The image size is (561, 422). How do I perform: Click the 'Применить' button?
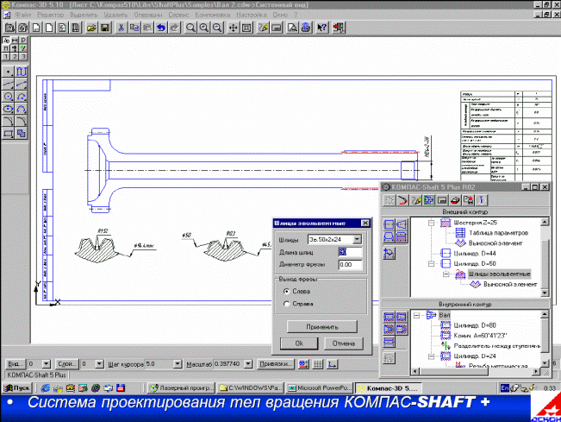point(322,327)
